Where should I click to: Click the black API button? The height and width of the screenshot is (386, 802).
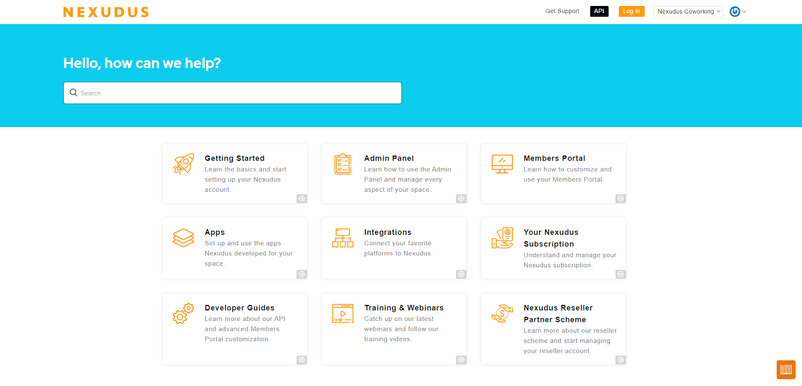coord(599,11)
